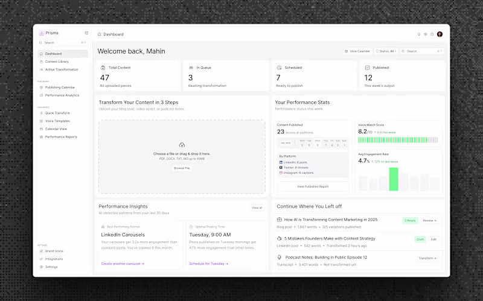The image size is (483, 301).
Task: Click the Twitter X platform icon
Action: 281,168
